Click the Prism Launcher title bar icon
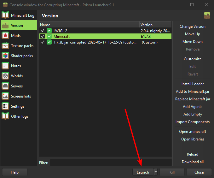The width and height of the screenshot is (214, 178). click(5, 5)
